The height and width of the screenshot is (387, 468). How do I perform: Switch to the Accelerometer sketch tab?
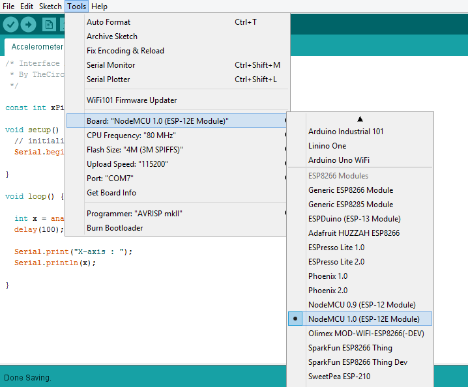pyautogui.click(x=35, y=47)
